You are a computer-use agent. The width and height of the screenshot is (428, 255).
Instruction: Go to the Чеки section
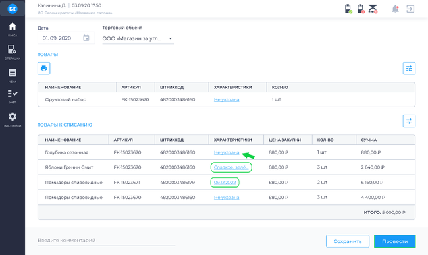point(13,75)
